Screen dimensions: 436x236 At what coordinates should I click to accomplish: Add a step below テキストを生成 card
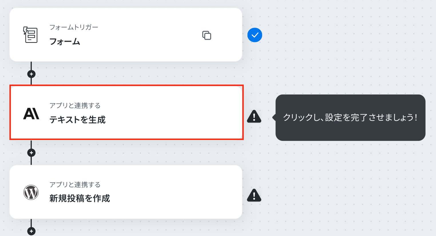click(31, 153)
